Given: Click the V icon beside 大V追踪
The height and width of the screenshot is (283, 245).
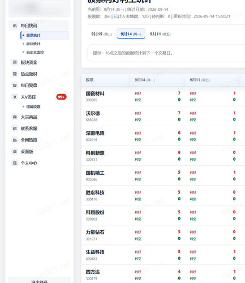Looking at the screenshot, I should click(15, 97).
